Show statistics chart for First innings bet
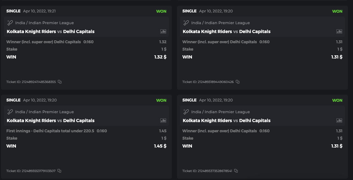The width and height of the screenshot is (353, 180). [163, 121]
